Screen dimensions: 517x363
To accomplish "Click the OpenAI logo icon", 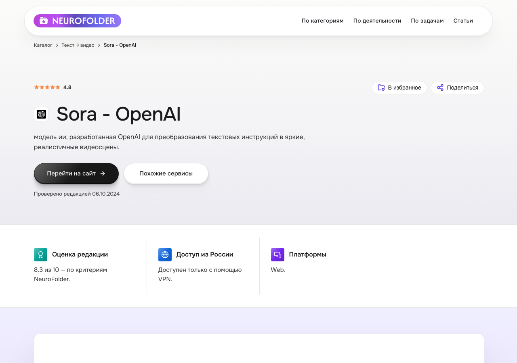I will pos(41,114).
